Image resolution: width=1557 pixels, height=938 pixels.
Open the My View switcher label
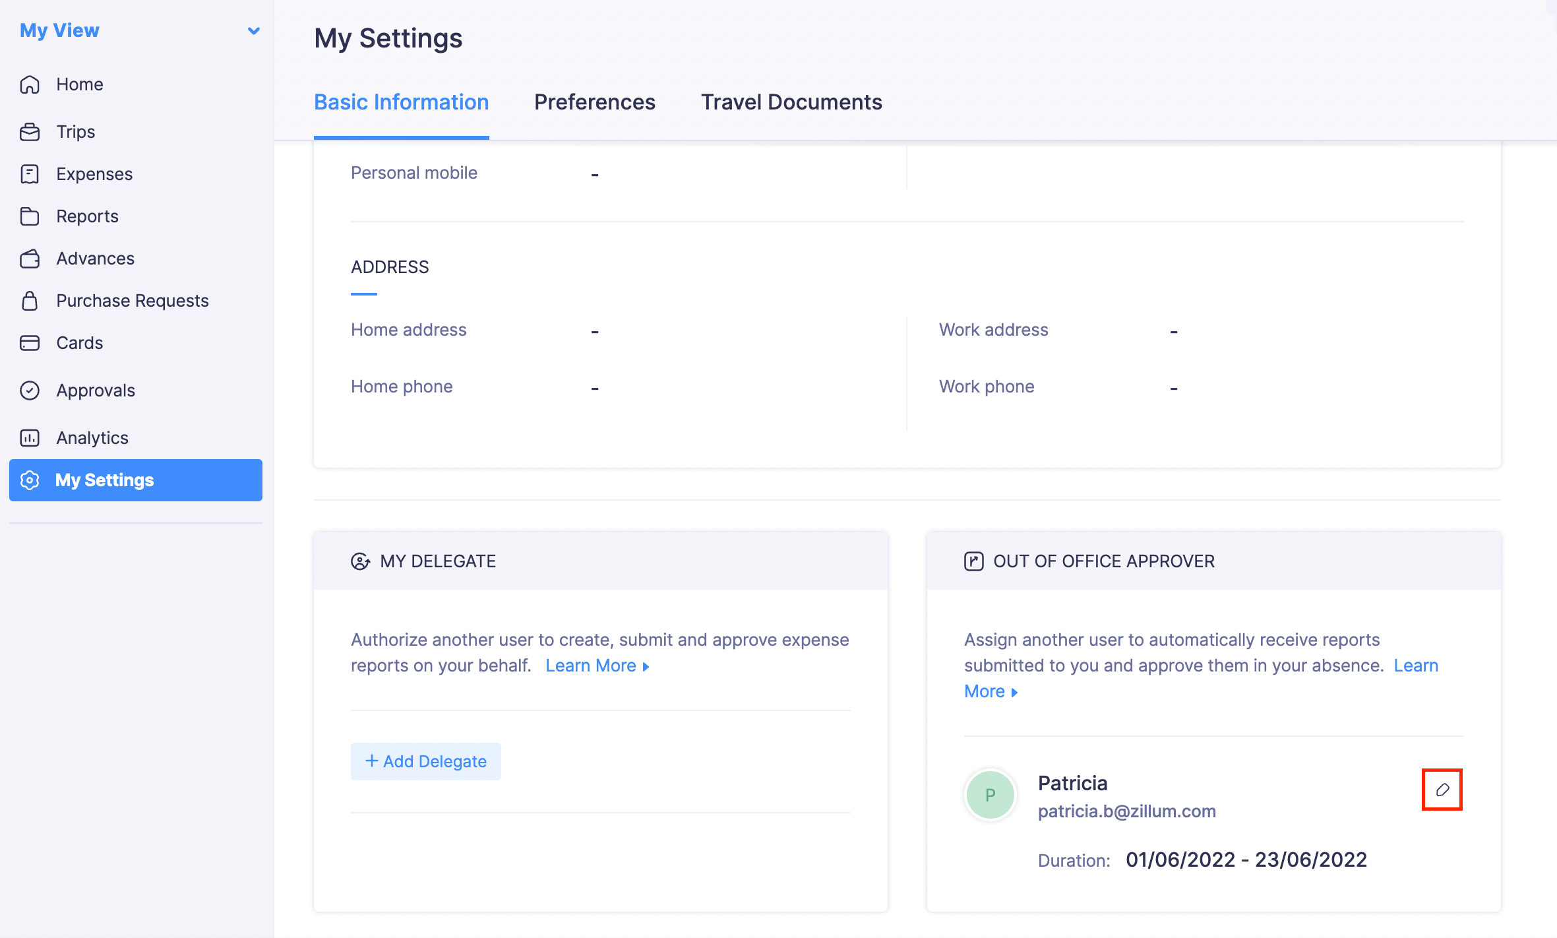pos(59,30)
